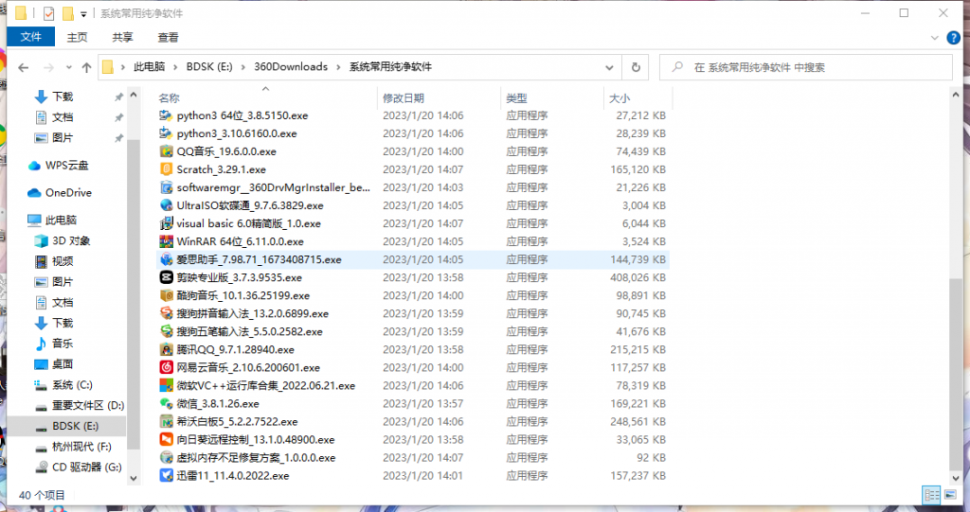Open the Help question mark icon

pos(953,38)
